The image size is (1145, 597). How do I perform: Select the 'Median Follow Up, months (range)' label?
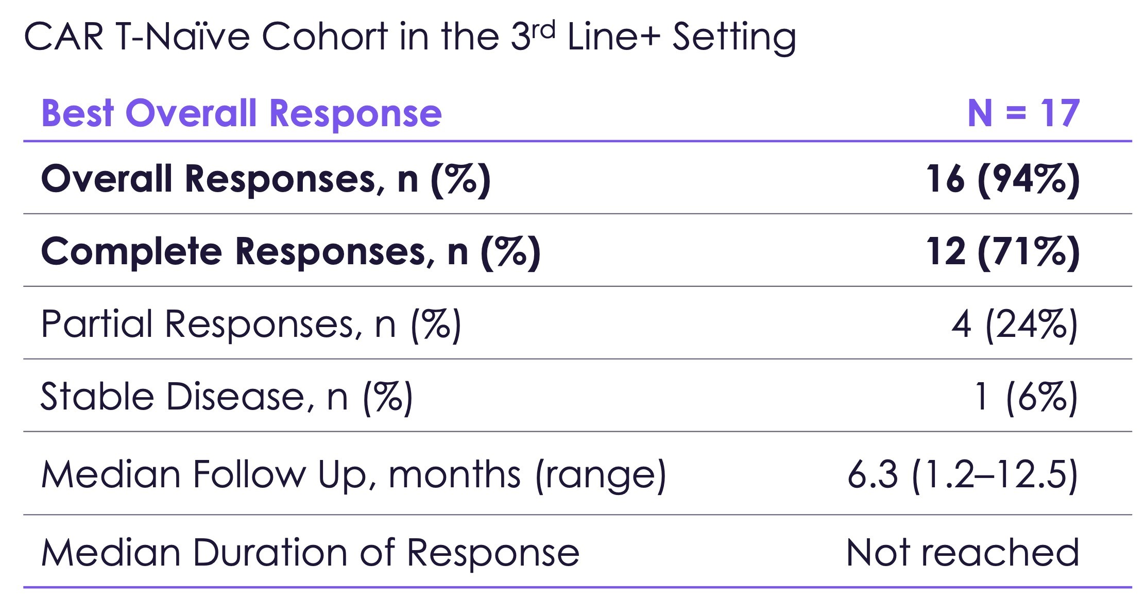tap(353, 474)
